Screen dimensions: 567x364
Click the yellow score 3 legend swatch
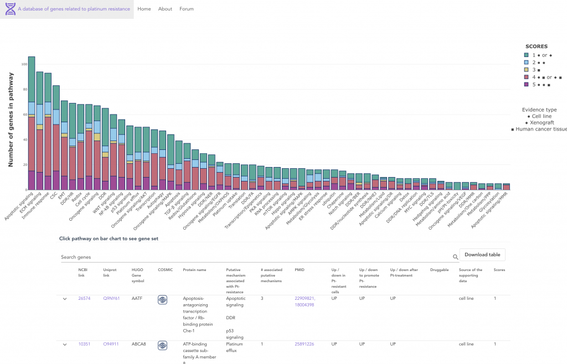click(x=526, y=70)
